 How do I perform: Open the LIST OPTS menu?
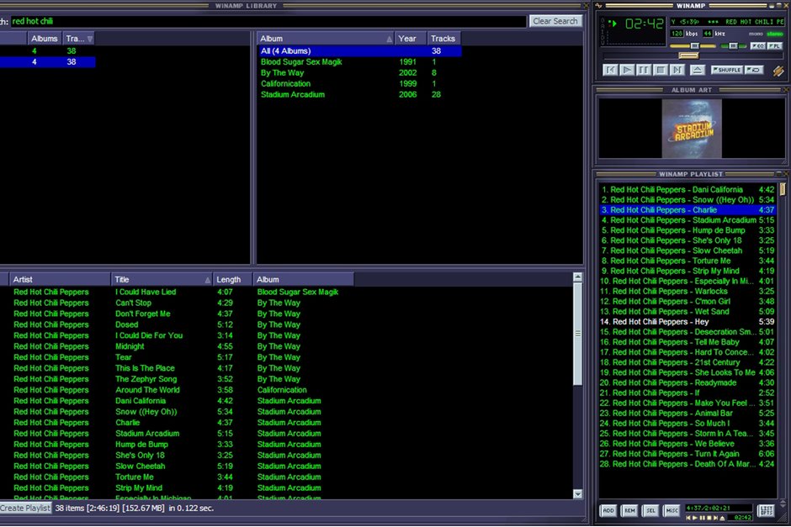(x=766, y=510)
